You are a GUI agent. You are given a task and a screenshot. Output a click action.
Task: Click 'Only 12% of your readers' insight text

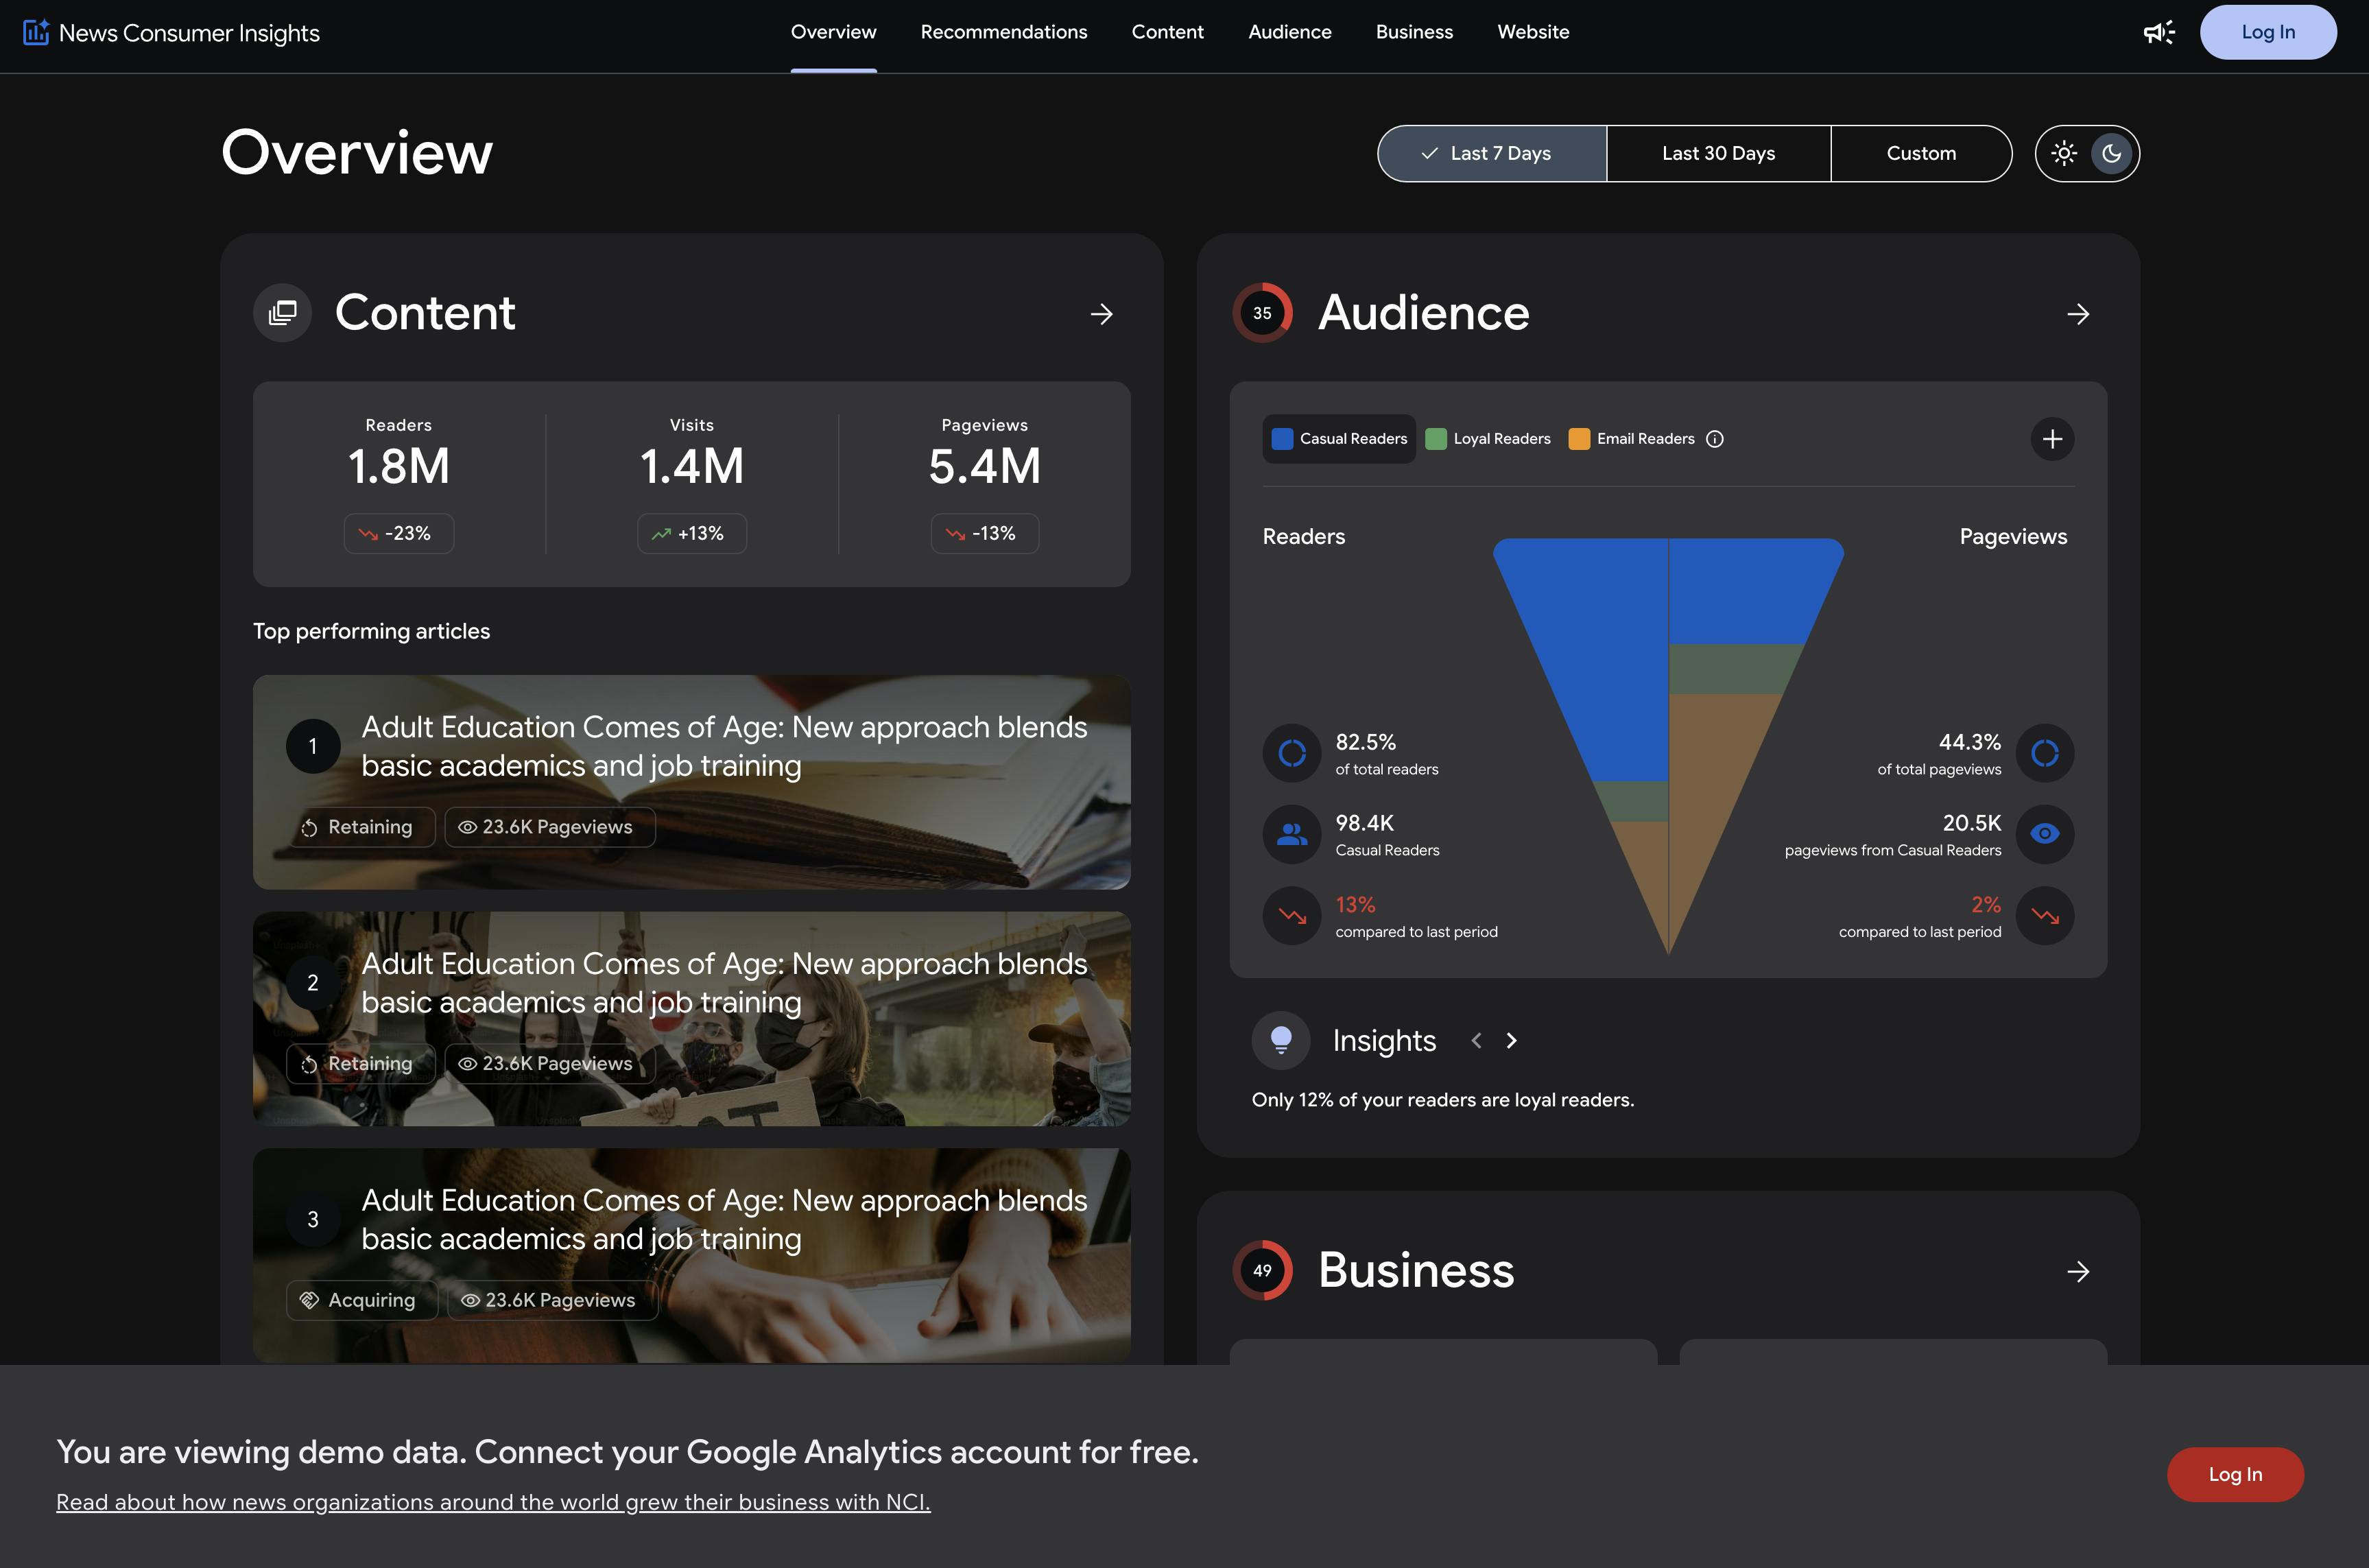click(1442, 1100)
